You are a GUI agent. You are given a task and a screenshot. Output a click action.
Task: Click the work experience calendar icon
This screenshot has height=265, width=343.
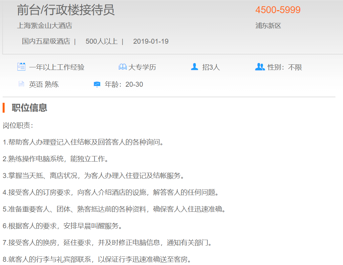coord(21,67)
